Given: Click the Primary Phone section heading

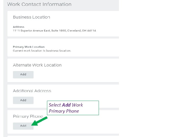Looking at the screenshot, I should [x=28, y=116].
